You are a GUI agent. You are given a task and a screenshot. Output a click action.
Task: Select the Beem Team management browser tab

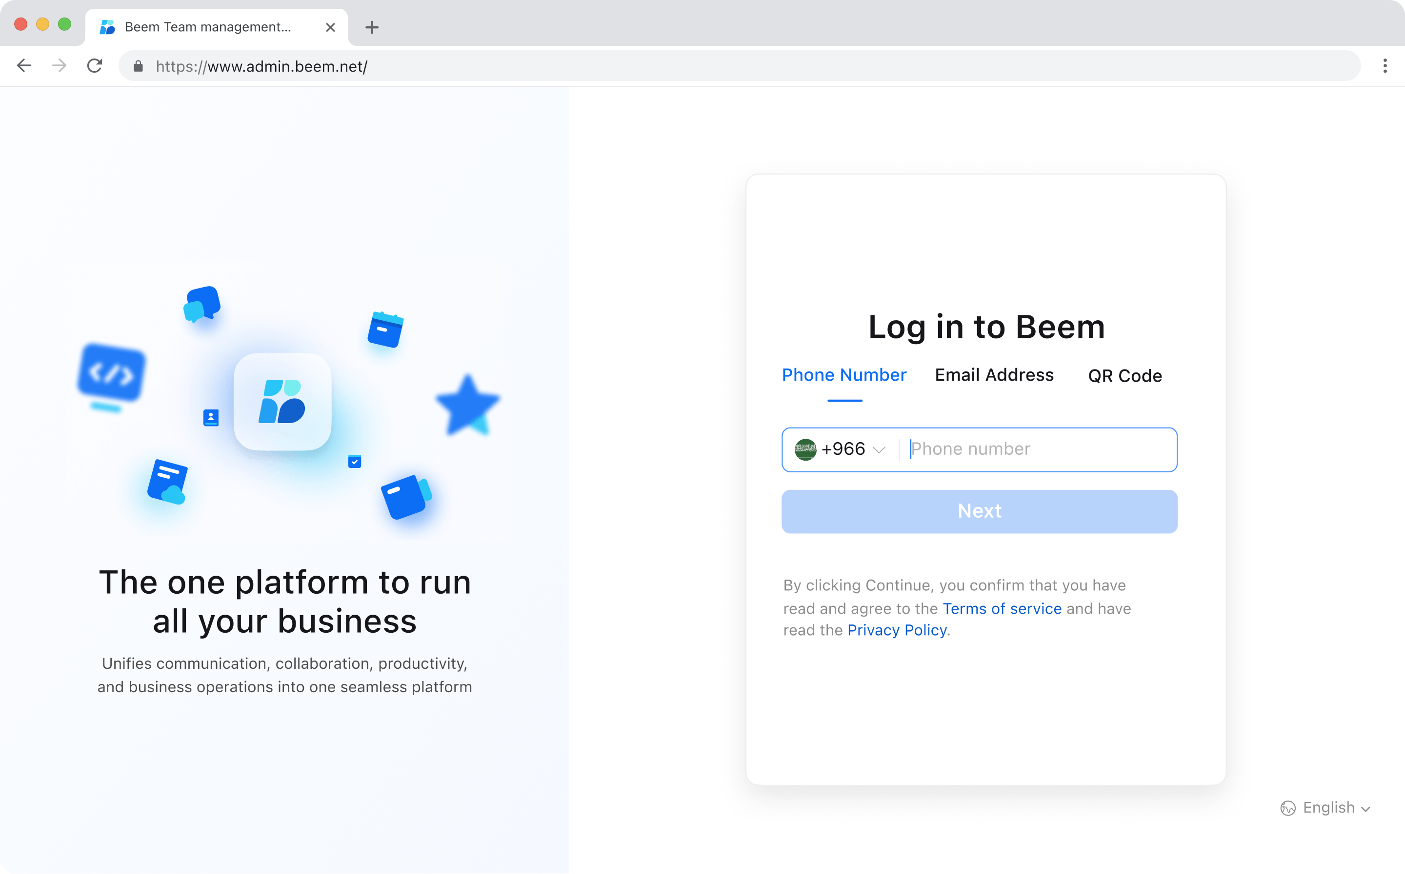pos(217,27)
